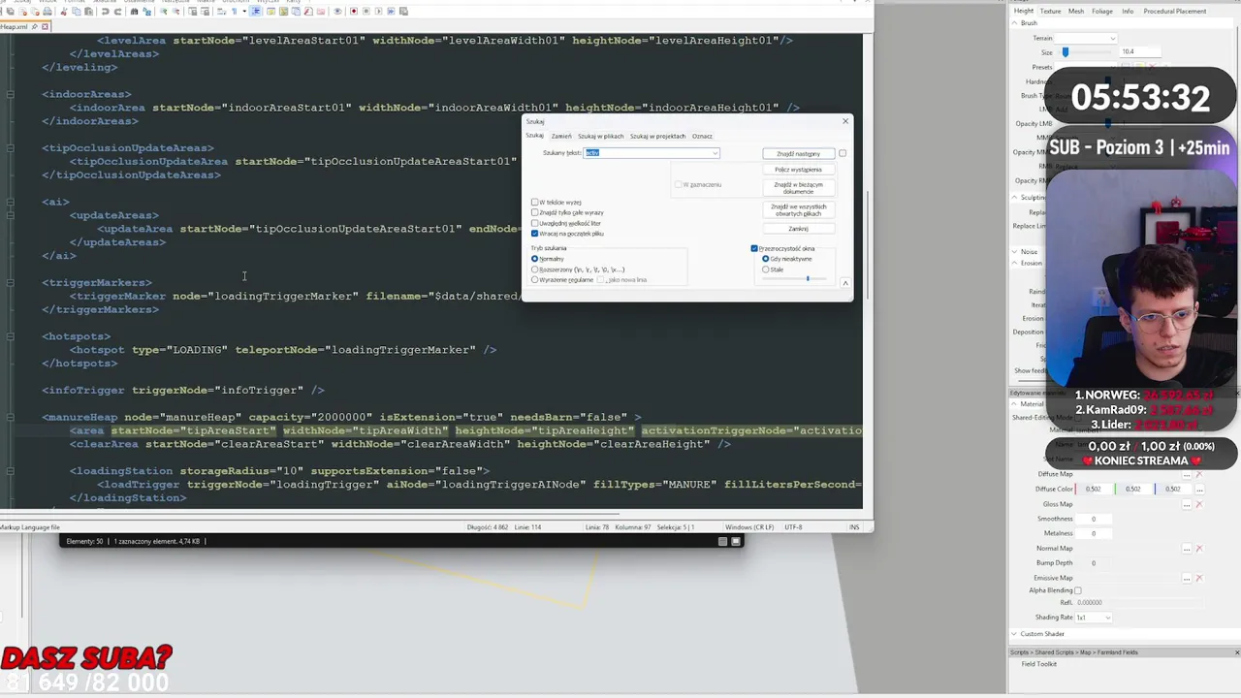
Task: Check 'Uwzględnij wielkość liter' option
Action: [534, 223]
